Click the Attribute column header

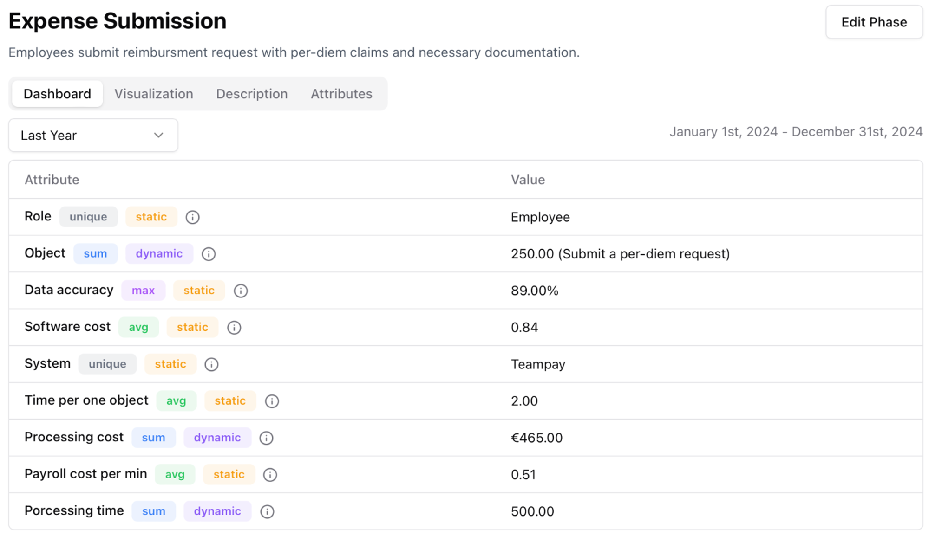pos(52,180)
